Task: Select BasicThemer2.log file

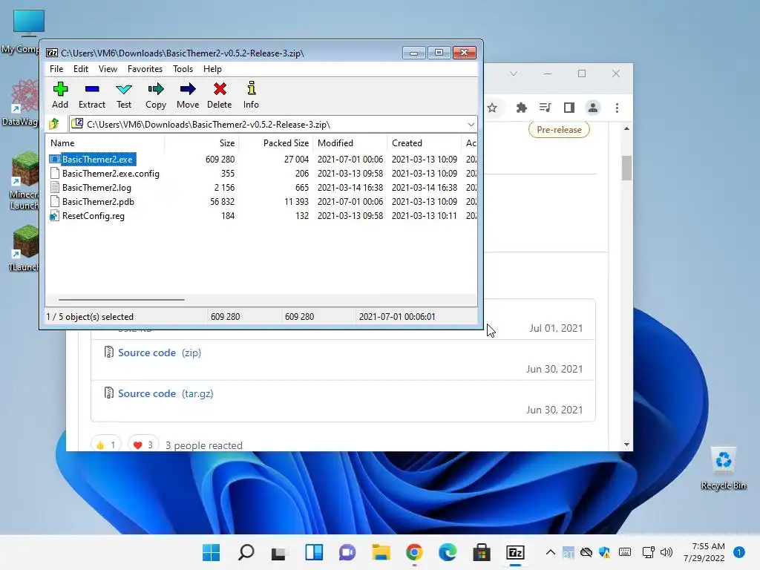Action: pyautogui.click(x=96, y=188)
